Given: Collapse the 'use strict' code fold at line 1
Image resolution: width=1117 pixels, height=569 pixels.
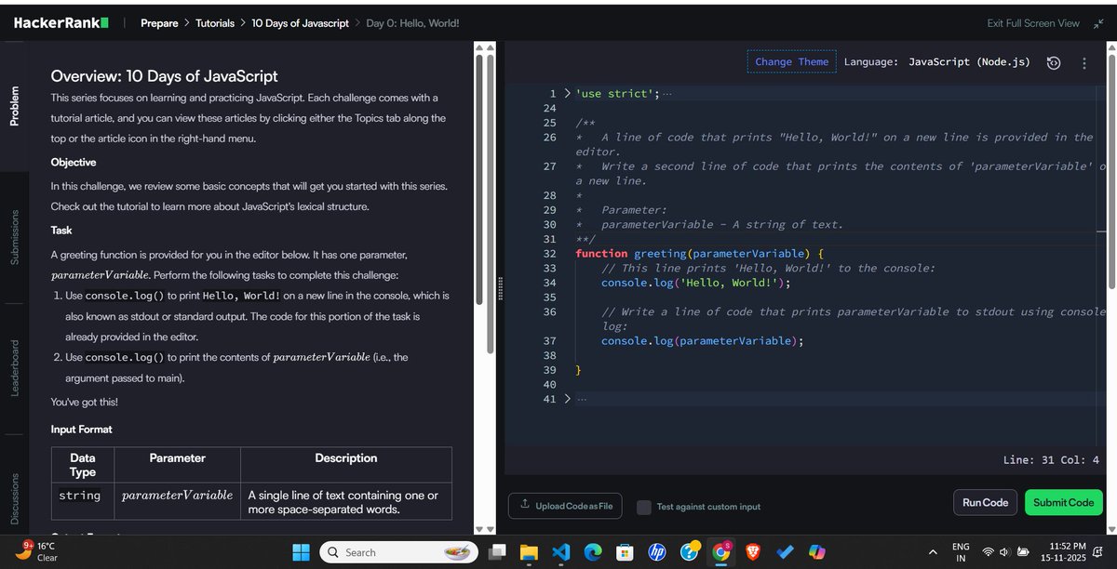Looking at the screenshot, I should 566,93.
